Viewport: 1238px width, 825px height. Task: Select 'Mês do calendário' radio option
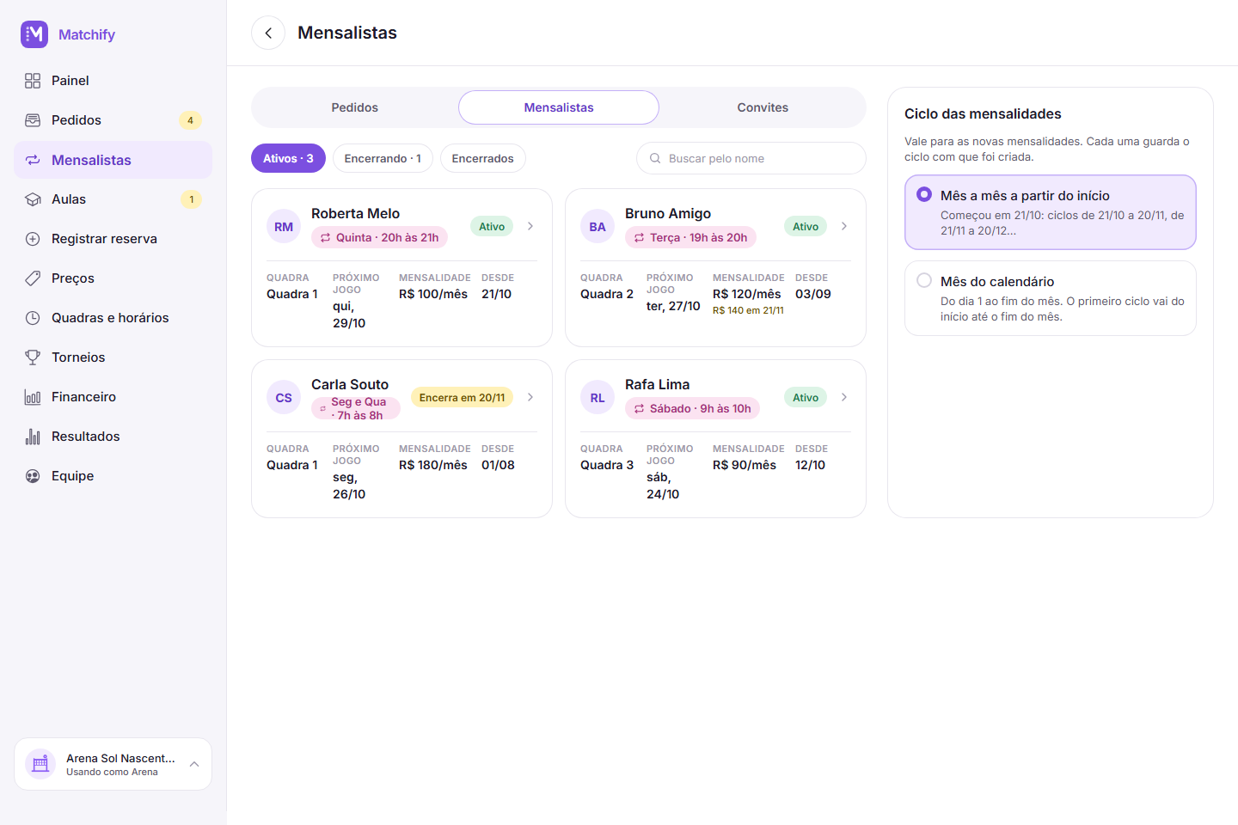[x=924, y=280]
